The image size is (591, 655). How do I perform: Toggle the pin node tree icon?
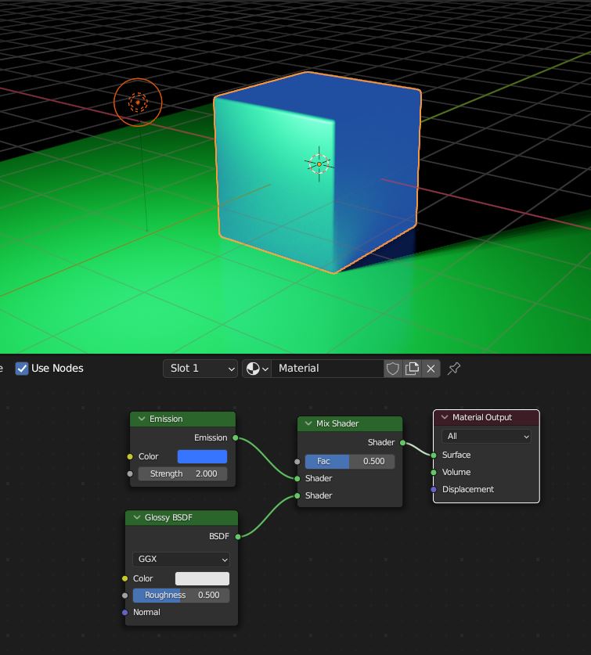click(x=454, y=369)
